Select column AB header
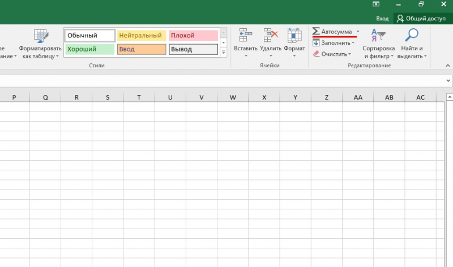453x267 pixels. (389, 97)
